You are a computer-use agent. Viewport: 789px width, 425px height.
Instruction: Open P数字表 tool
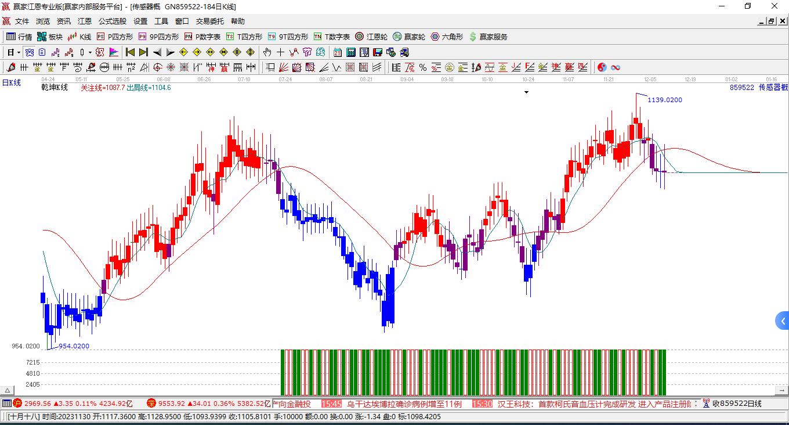click(x=202, y=37)
